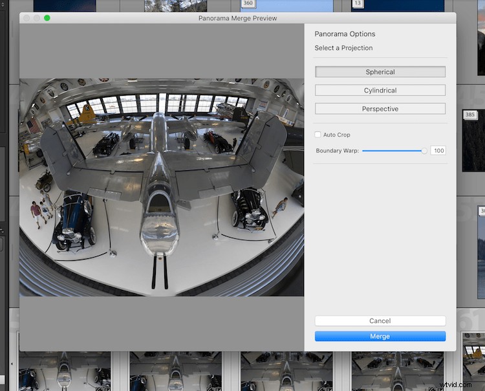Click the Boundary Warp value field showing 100

[x=438, y=150]
